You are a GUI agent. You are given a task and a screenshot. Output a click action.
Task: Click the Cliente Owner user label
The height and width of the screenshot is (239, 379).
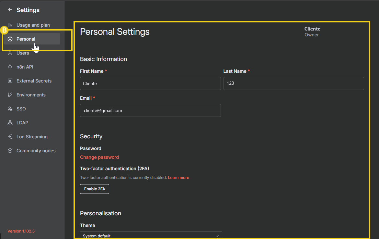[312, 32]
